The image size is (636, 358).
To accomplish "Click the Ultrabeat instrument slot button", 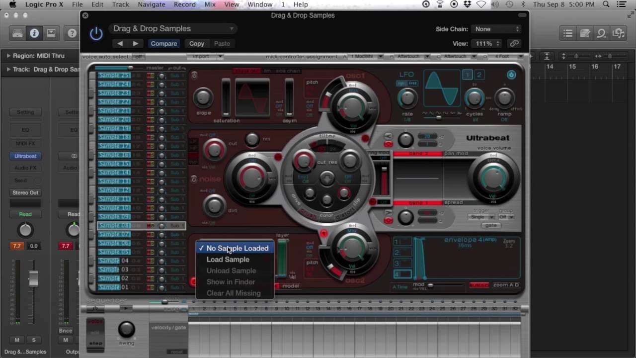I will click(25, 156).
